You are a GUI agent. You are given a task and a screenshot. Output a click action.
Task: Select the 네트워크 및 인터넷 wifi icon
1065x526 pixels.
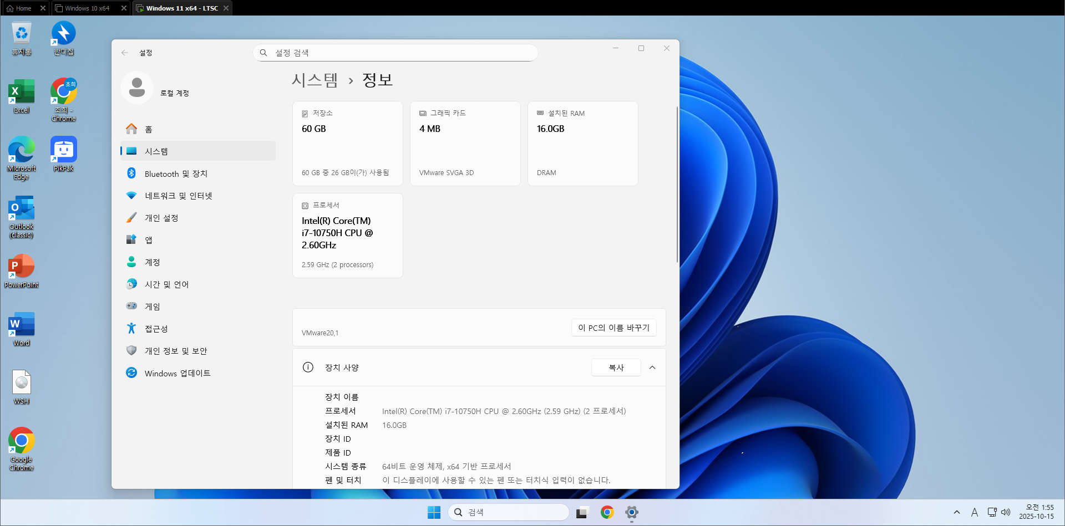(131, 196)
